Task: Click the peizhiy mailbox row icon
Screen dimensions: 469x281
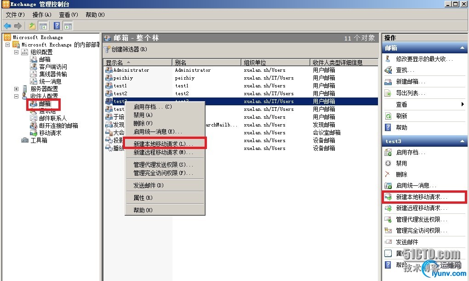Action: 109,78
